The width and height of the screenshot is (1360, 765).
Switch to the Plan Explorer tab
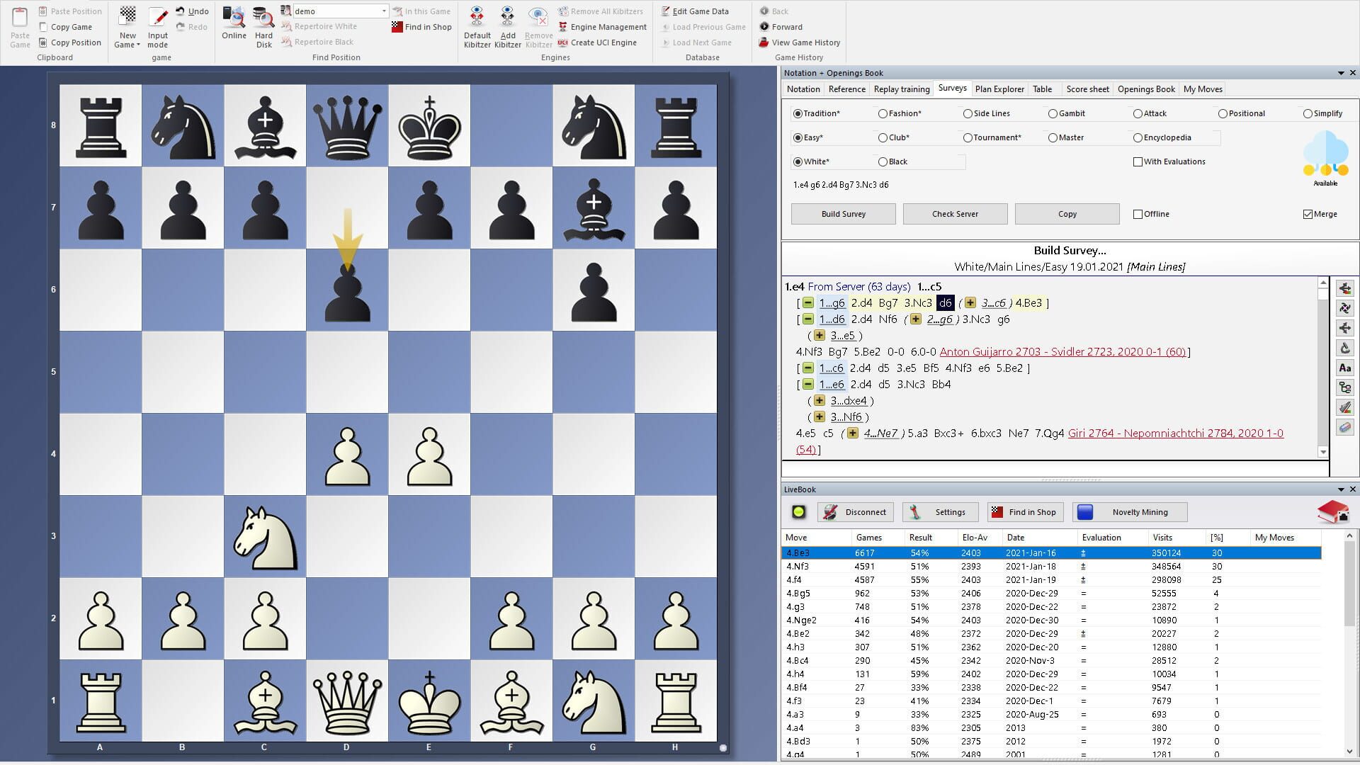[x=999, y=89]
